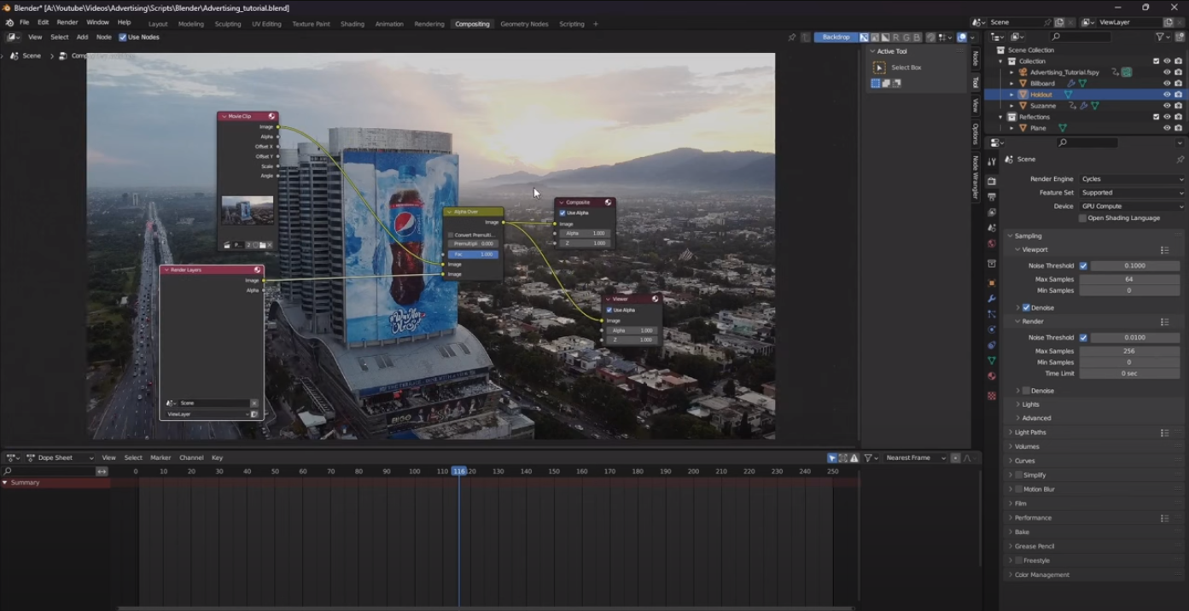The width and height of the screenshot is (1189, 611).
Task: Toggle the Backdrop button
Action: click(x=836, y=38)
